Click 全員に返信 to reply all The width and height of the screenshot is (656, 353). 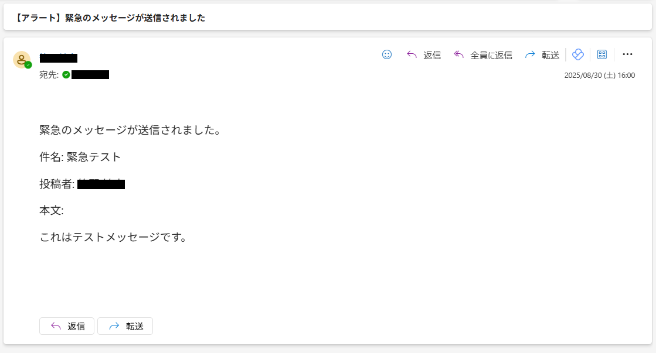[483, 54]
